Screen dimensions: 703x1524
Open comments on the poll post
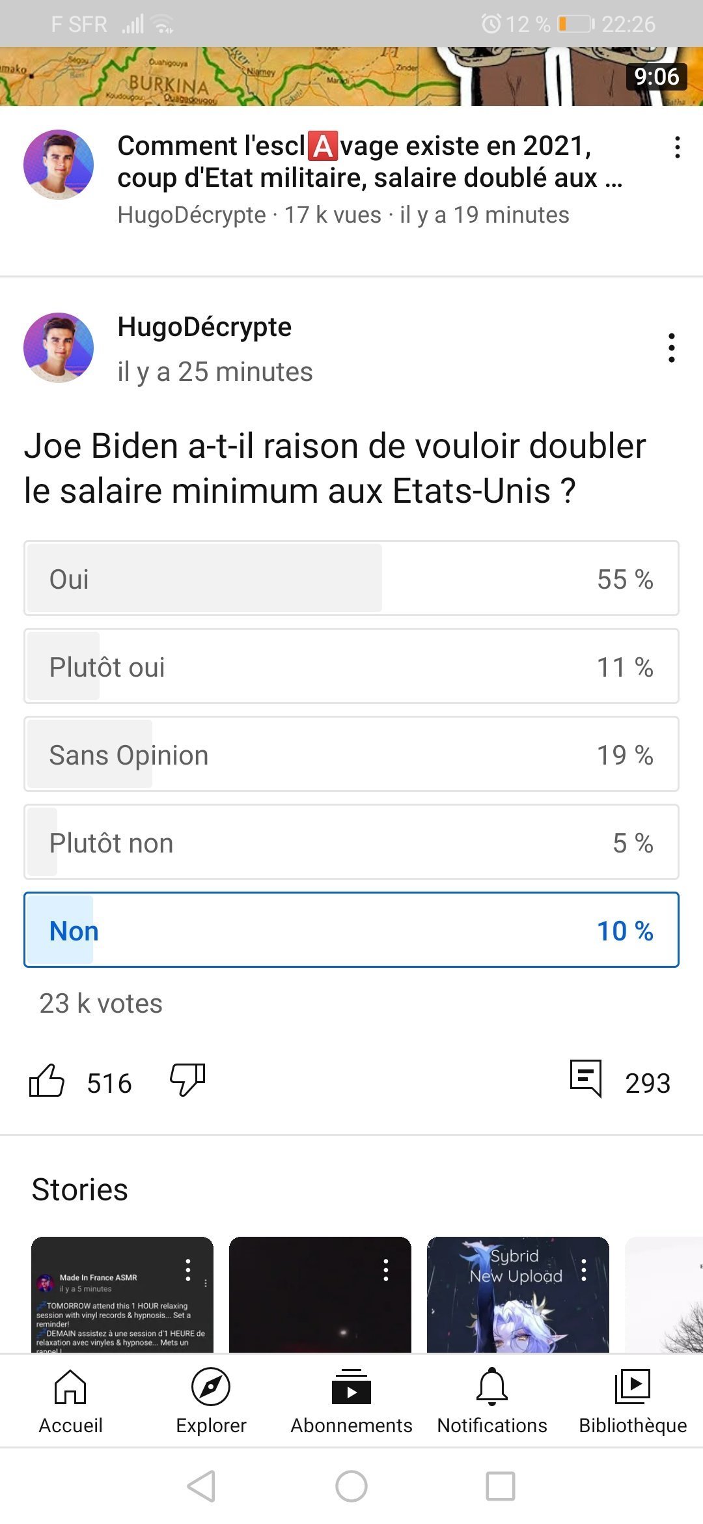tap(586, 1079)
